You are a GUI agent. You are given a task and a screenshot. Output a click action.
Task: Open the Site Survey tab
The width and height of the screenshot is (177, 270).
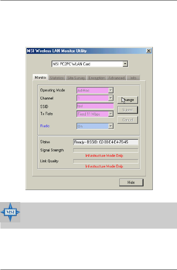pos(76,78)
